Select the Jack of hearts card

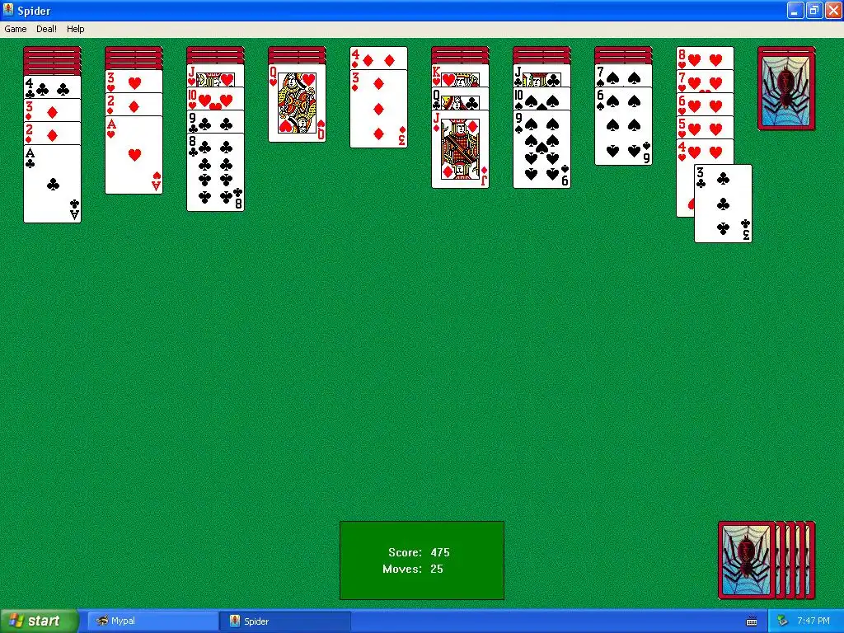(215, 75)
